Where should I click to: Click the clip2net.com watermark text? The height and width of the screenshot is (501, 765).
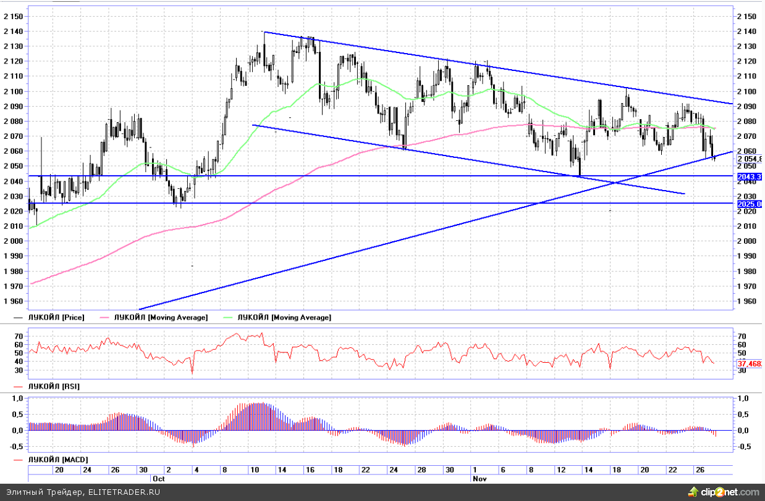tap(729, 492)
